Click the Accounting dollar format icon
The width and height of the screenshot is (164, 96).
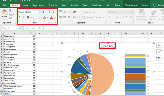click(110, 17)
